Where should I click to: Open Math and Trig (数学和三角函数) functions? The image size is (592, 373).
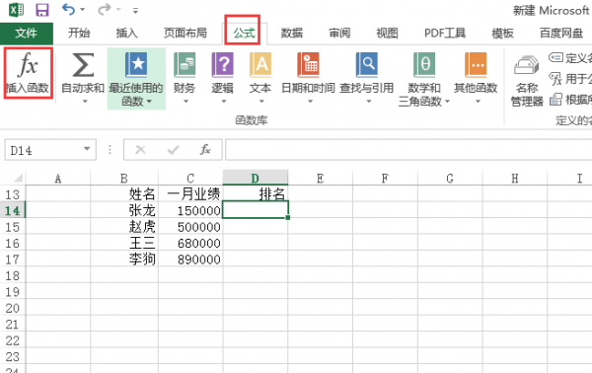424,65
